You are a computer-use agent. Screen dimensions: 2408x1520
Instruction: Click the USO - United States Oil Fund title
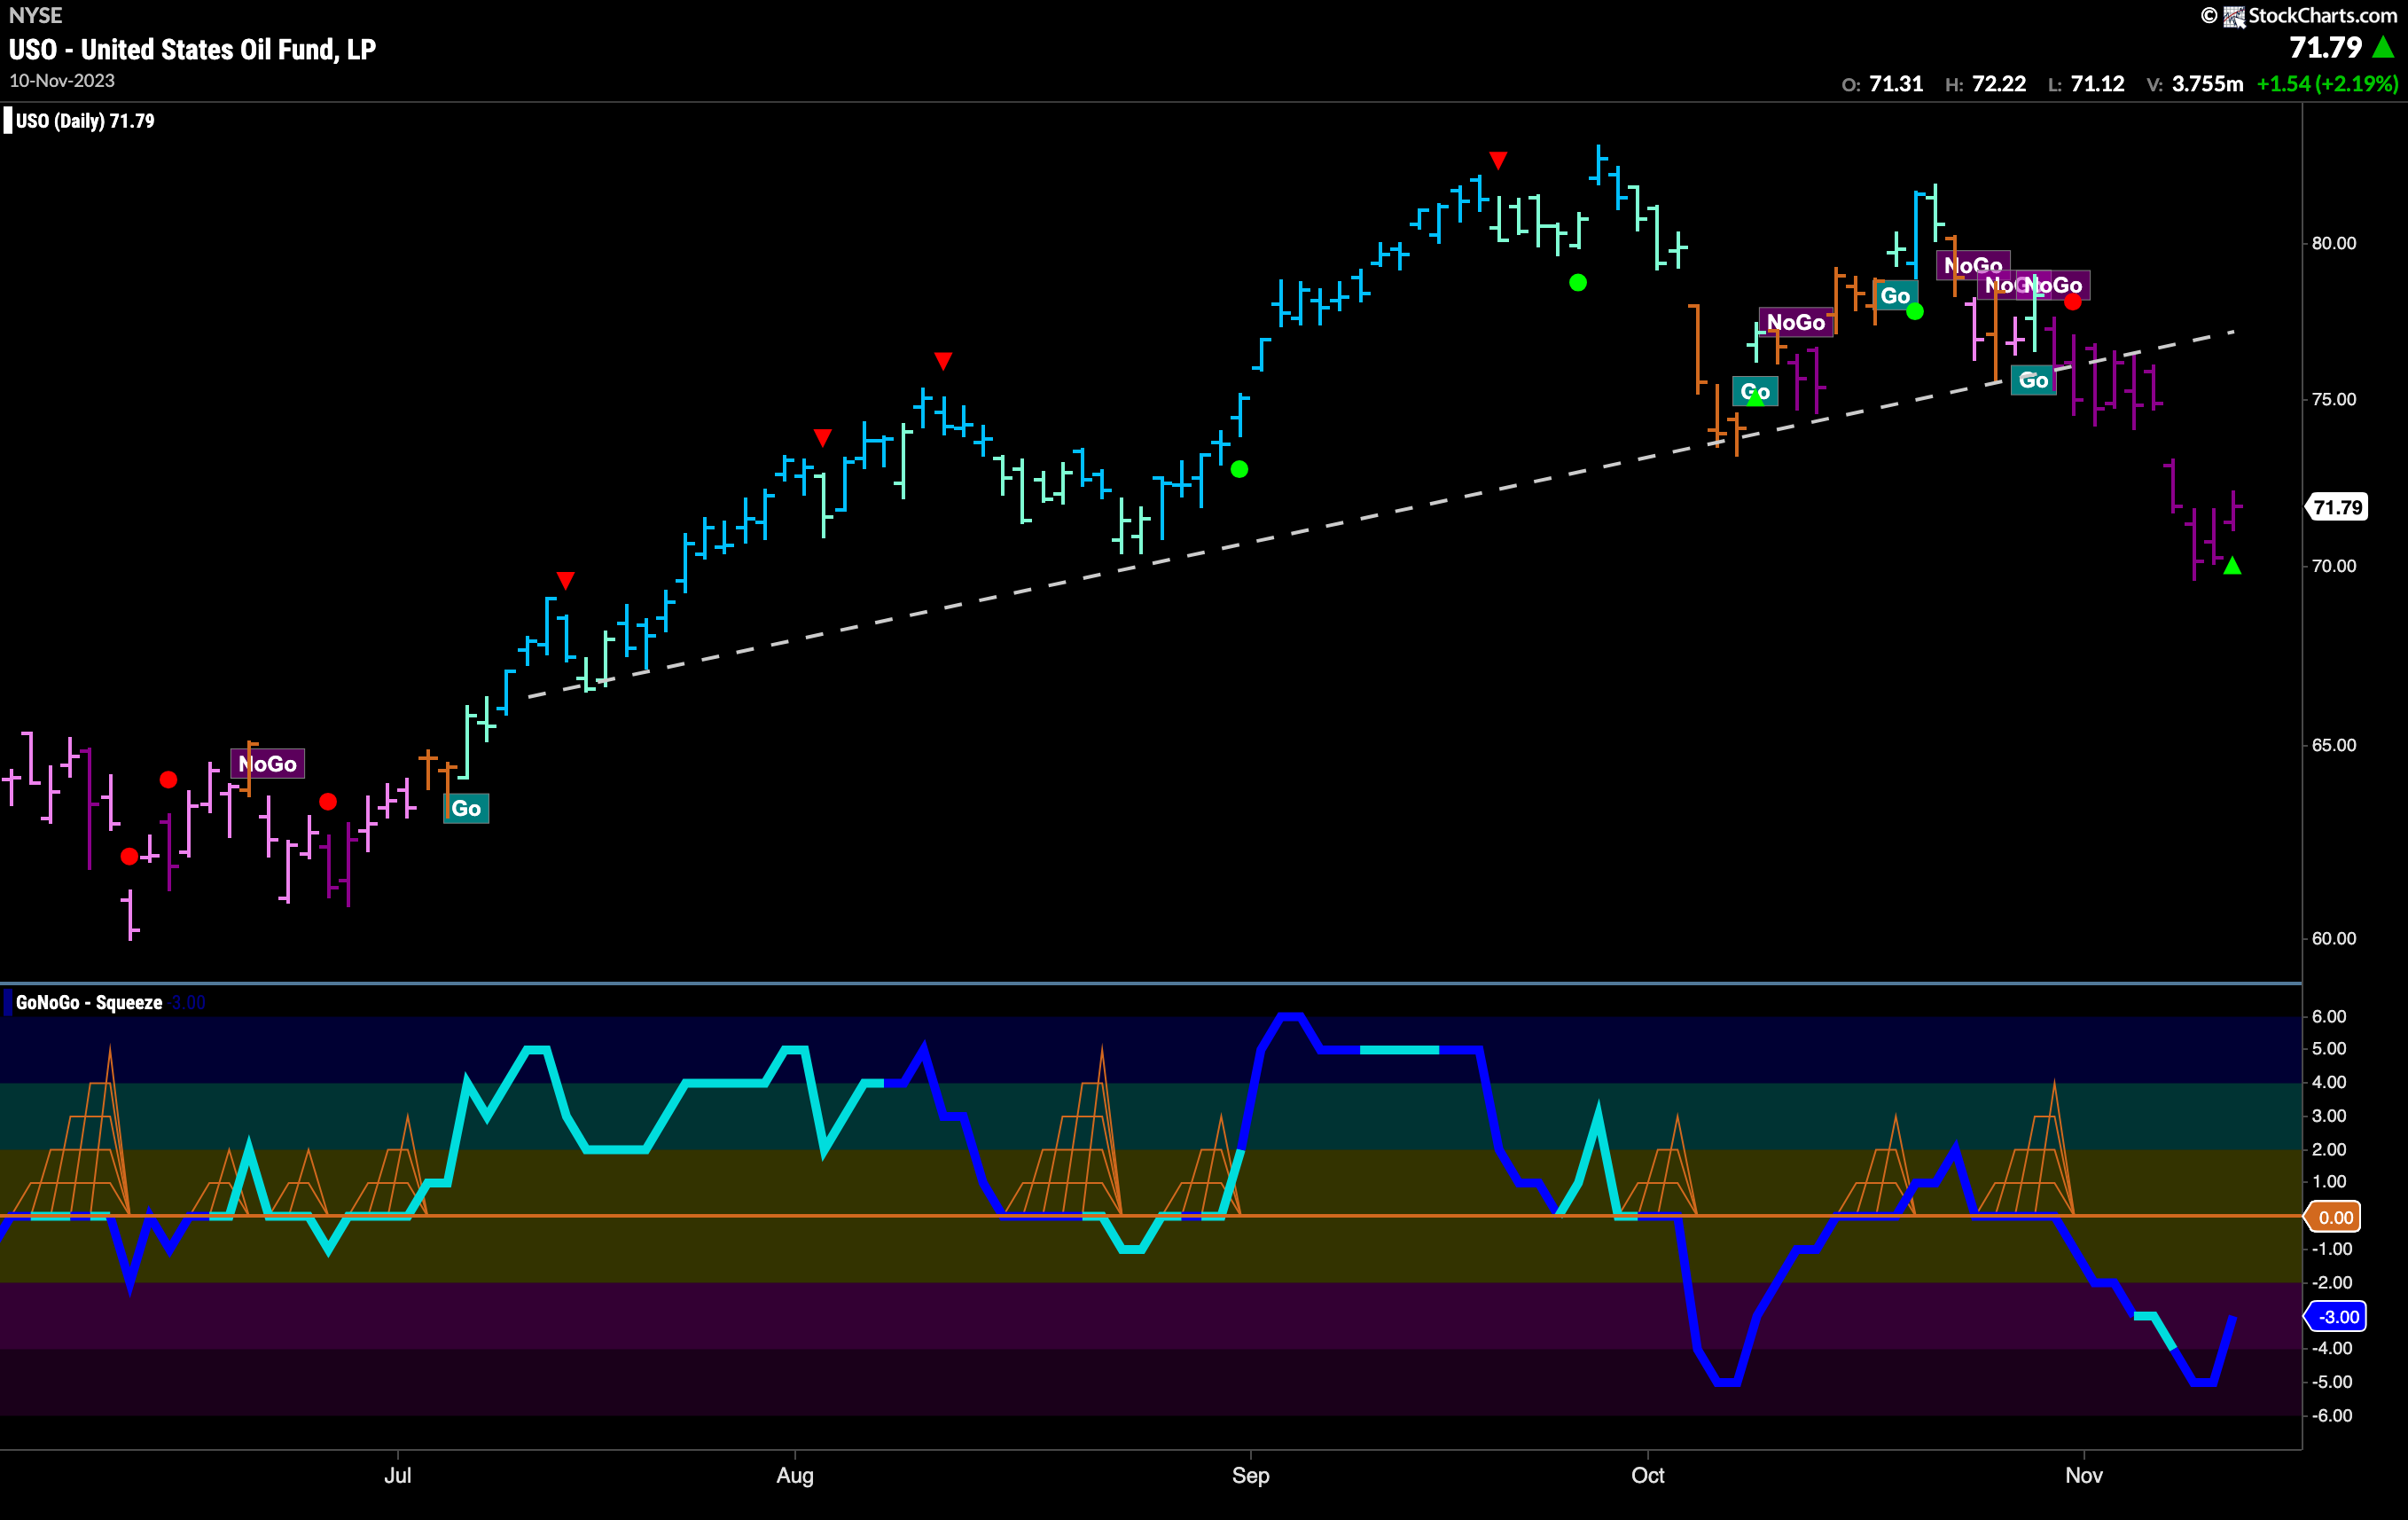tap(192, 49)
